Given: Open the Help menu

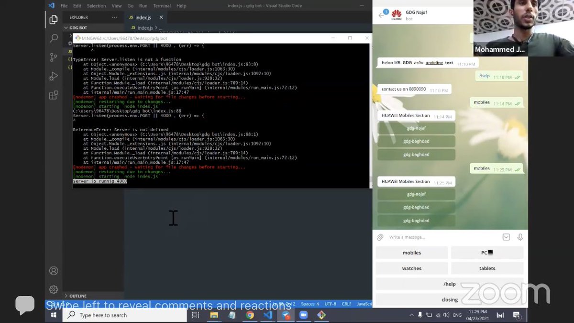Looking at the screenshot, I should click(x=181, y=6).
